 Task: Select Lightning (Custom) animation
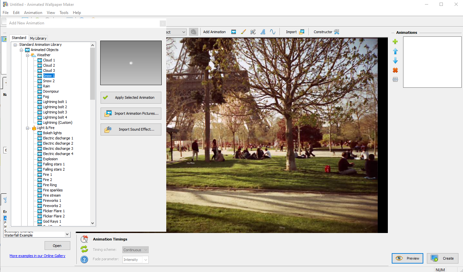[x=58, y=123]
